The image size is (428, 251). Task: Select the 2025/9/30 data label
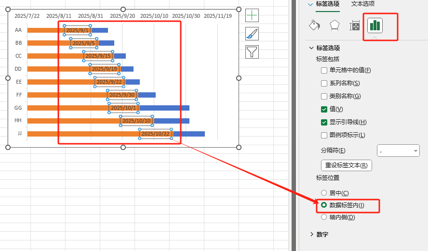pos(122,95)
